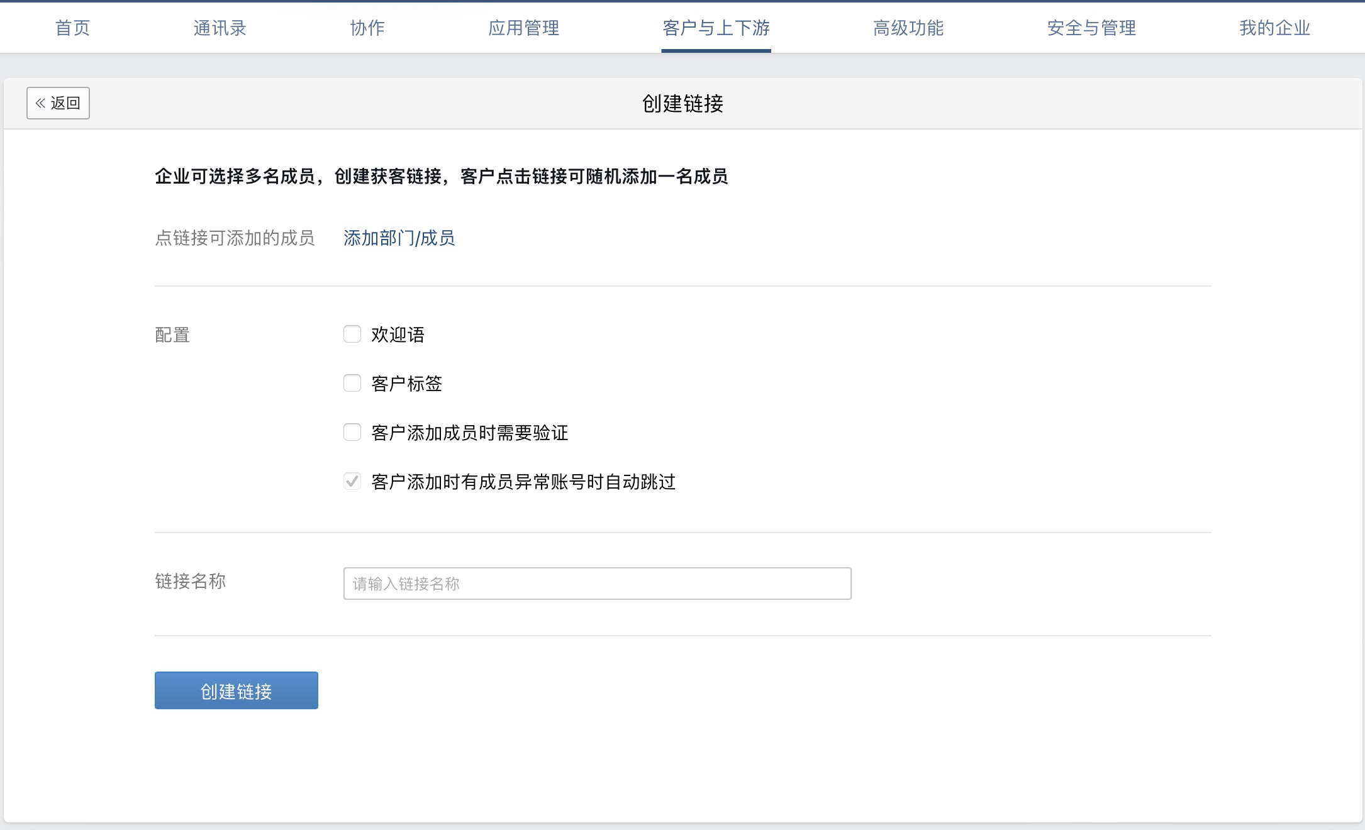Switch to the 协作 tab
Screen dimensions: 1365x830
[x=367, y=28]
